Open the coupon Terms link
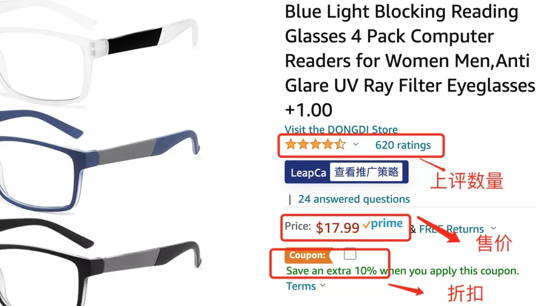This screenshot has height=306, width=554. tap(301, 286)
